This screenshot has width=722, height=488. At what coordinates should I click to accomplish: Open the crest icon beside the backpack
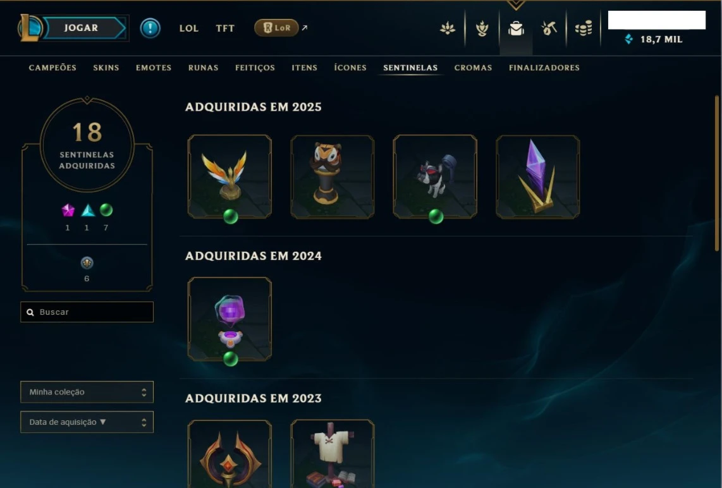(482, 28)
